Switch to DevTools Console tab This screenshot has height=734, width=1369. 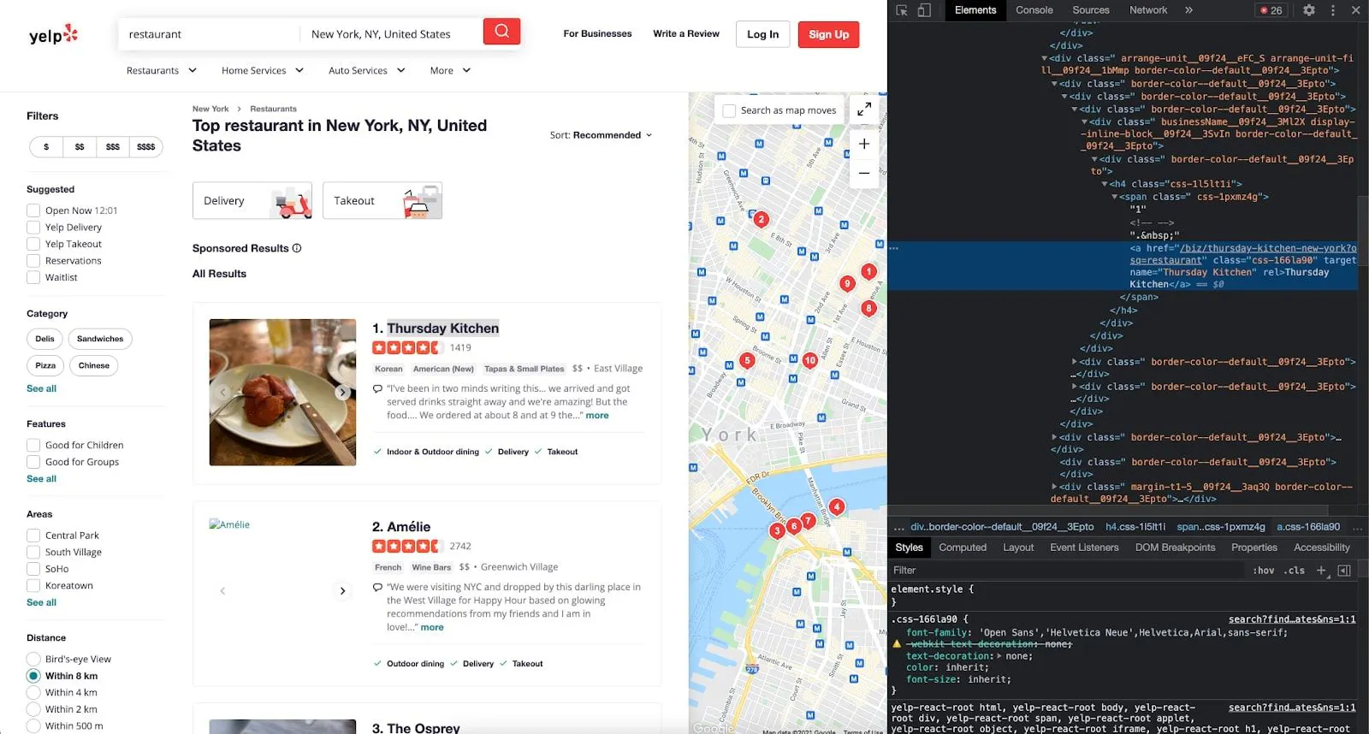click(x=1034, y=10)
